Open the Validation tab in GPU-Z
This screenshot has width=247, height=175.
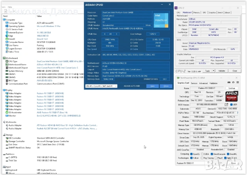pos(213,83)
